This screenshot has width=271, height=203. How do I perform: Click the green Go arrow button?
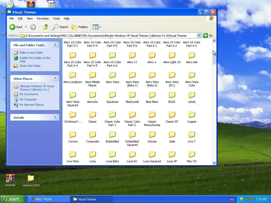205,35
